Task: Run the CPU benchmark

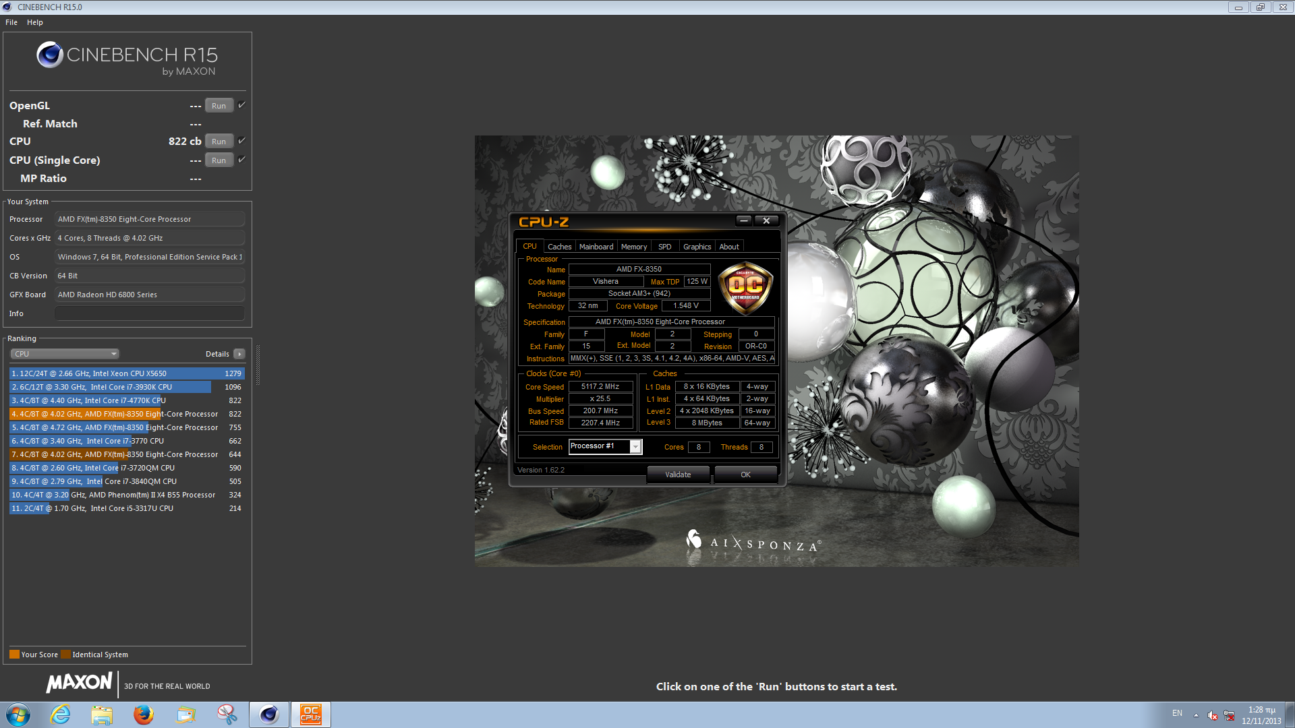Action: (219, 142)
